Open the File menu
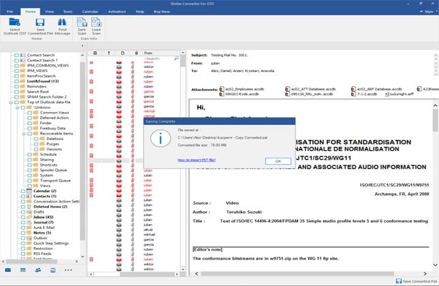 [10, 12]
